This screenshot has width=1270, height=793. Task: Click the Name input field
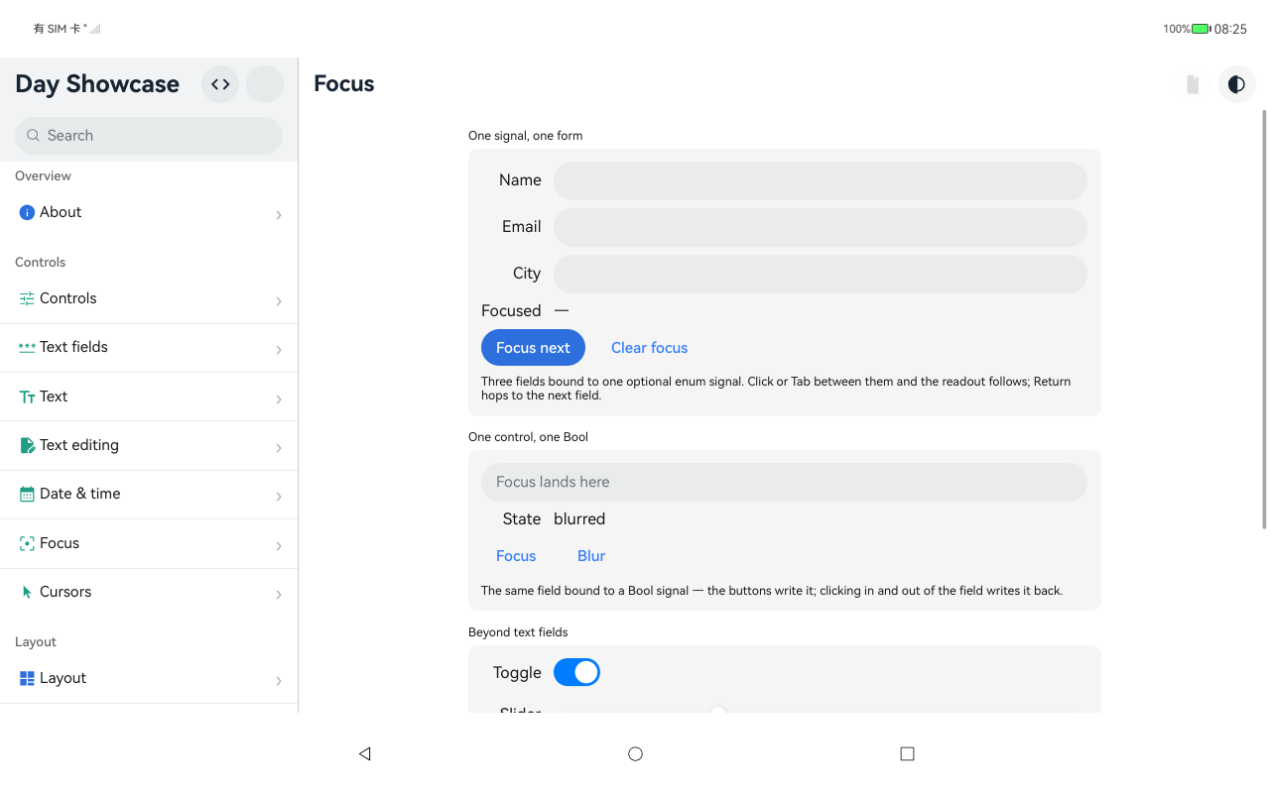coord(821,180)
